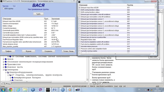Image resolution: width=164 pixels, height=92 pixels.
Task: Collapse the Электрооборудование tree node
Action: (6, 72)
